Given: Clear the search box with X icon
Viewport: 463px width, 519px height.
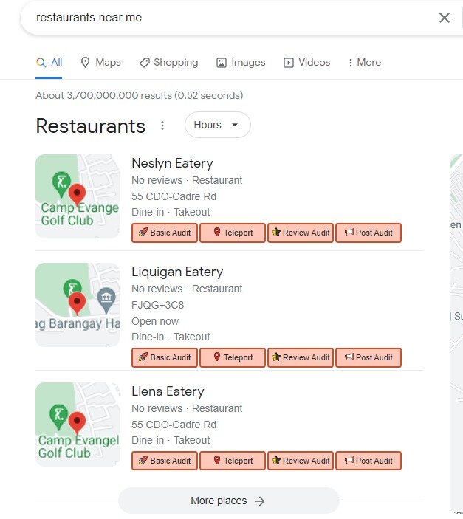Looking at the screenshot, I should click(x=444, y=18).
